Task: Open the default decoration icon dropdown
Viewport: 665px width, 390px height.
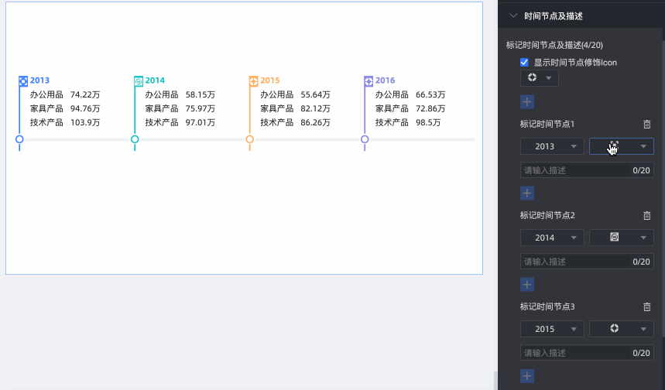Action: click(539, 78)
